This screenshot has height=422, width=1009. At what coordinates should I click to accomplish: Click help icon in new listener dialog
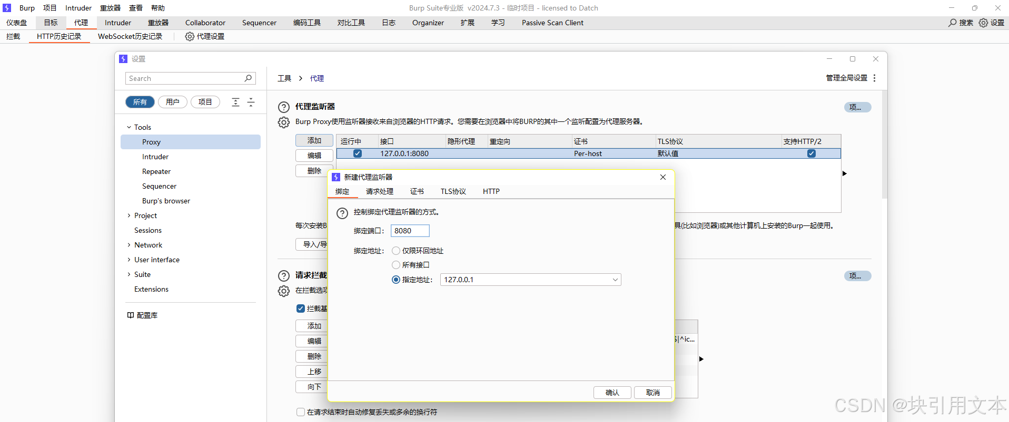pyautogui.click(x=342, y=213)
